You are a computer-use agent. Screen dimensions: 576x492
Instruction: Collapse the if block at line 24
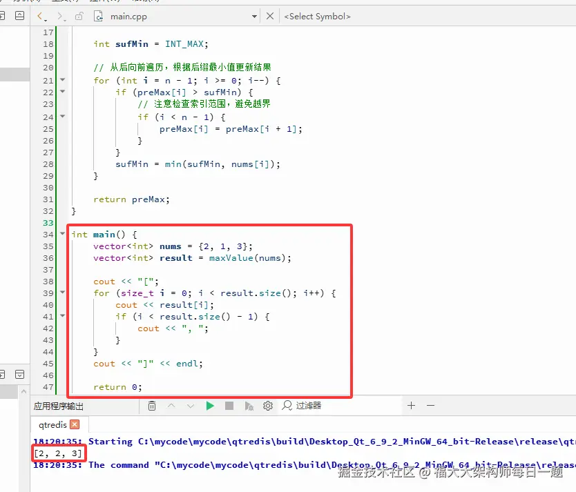pos(62,117)
